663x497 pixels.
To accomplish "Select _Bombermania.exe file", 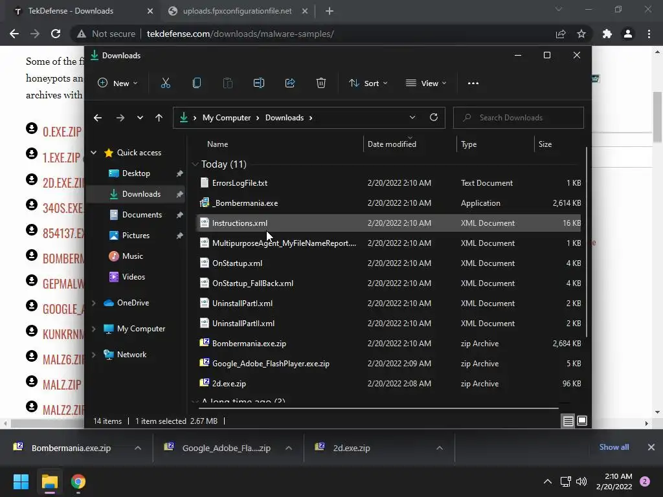I will click(388, 203).
